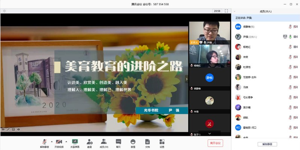Toggle fullscreen icon next to the 20:58 timer
This screenshot has height=150, width=300.
pos(226,11)
